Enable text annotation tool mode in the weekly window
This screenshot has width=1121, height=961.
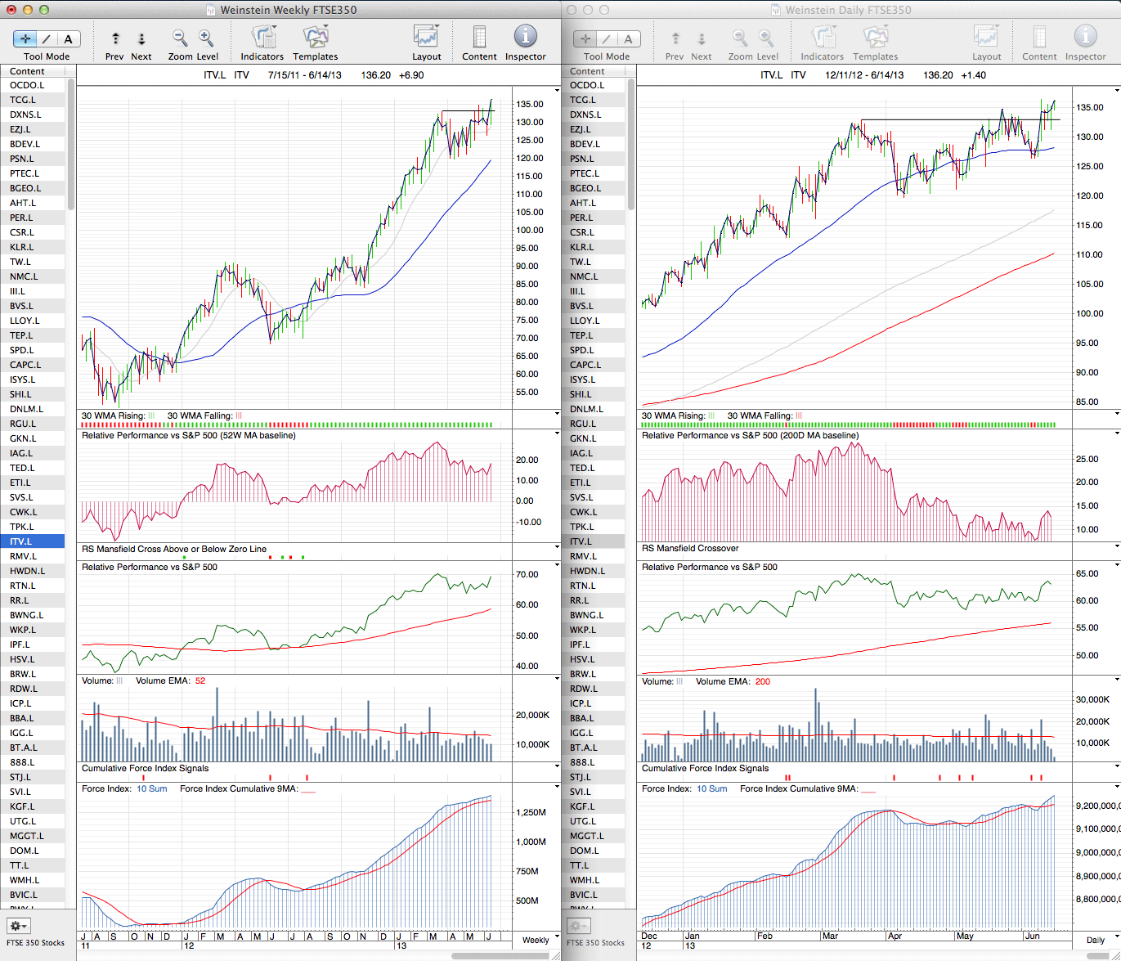(68, 38)
